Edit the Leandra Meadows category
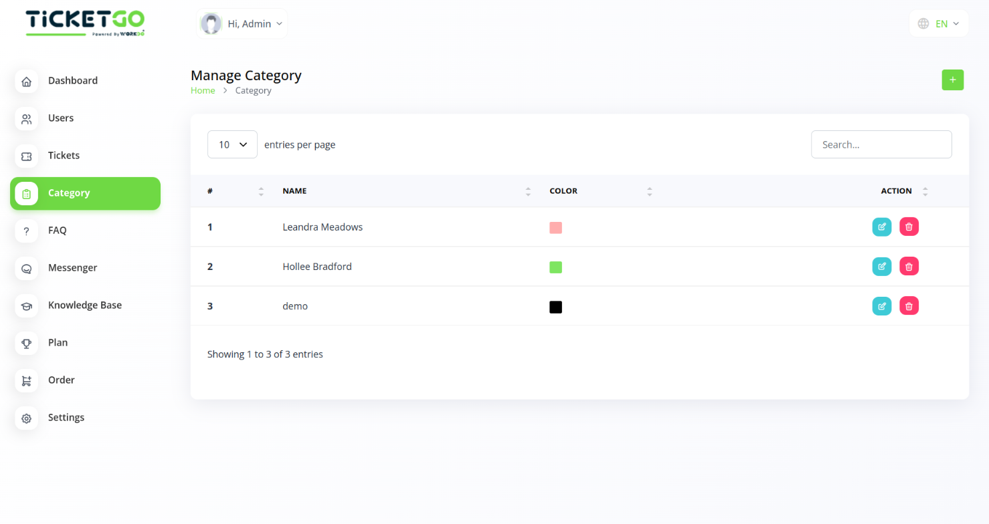This screenshot has height=524, width=989. tap(881, 227)
